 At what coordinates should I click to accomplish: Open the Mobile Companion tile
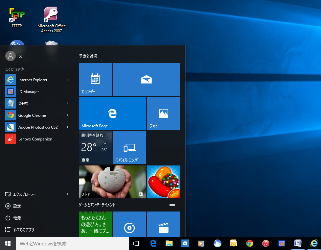(x=129, y=148)
